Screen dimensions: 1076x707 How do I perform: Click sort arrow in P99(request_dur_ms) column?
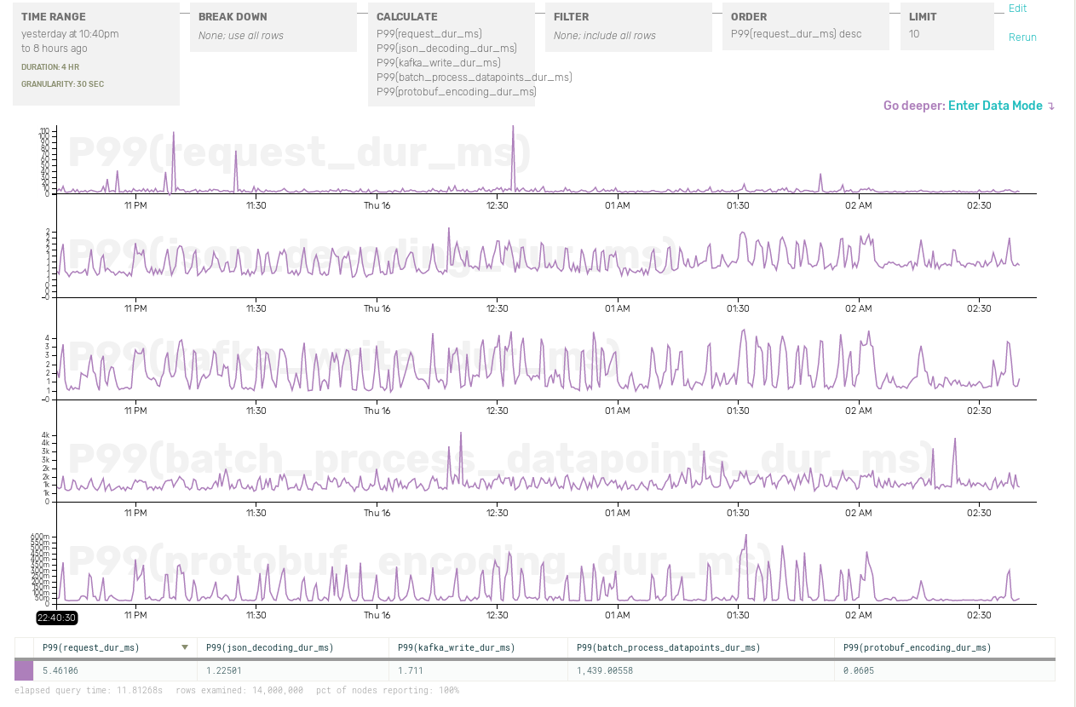coord(185,648)
